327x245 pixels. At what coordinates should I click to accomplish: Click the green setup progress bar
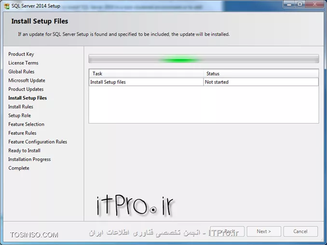pyautogui.click(x=204, y=59)
